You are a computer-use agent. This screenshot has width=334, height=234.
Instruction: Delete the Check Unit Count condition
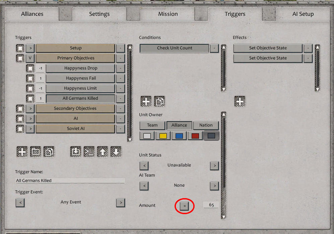pyautogui.click(x=214, y=48)
